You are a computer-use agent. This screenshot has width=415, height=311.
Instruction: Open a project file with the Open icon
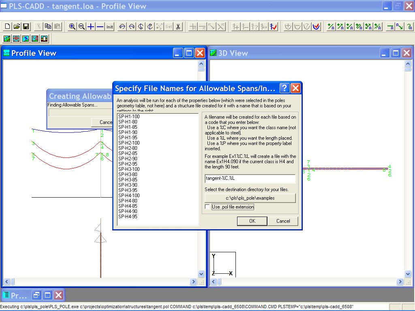16,26
